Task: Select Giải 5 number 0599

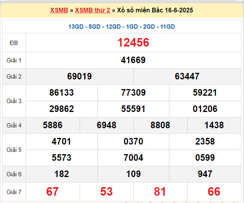Action: point(205,158)
